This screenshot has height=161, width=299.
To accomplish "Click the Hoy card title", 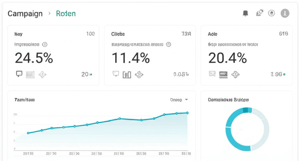I will (18, 34).
